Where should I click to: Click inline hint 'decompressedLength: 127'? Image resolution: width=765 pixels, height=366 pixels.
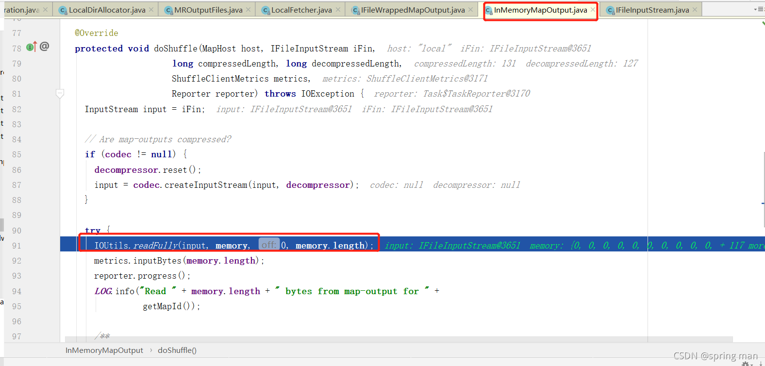(x=582, y=64)
